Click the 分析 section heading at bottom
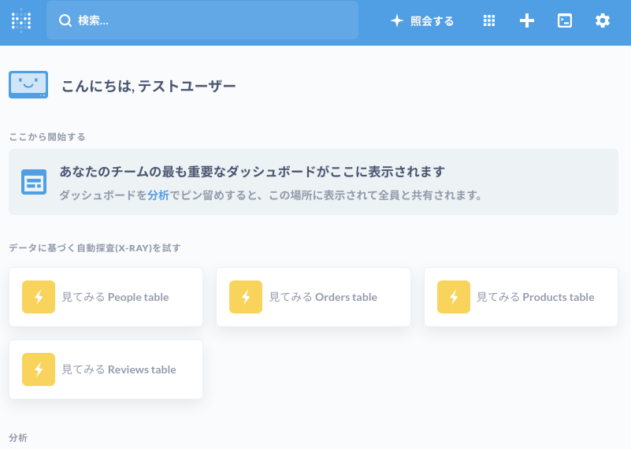This screenshot has height=449, width=631. pyautogui.click(x=18, y=438)
